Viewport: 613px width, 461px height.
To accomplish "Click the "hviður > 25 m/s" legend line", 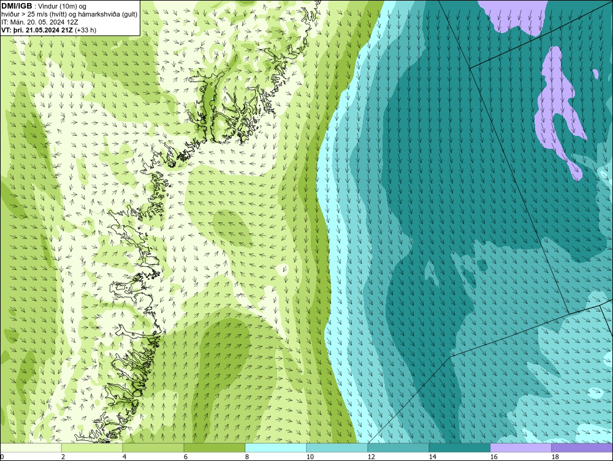I will (69, 15).
